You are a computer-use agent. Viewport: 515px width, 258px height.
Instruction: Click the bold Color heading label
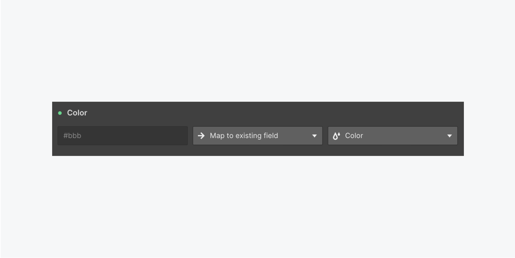[x=77, y=113]
